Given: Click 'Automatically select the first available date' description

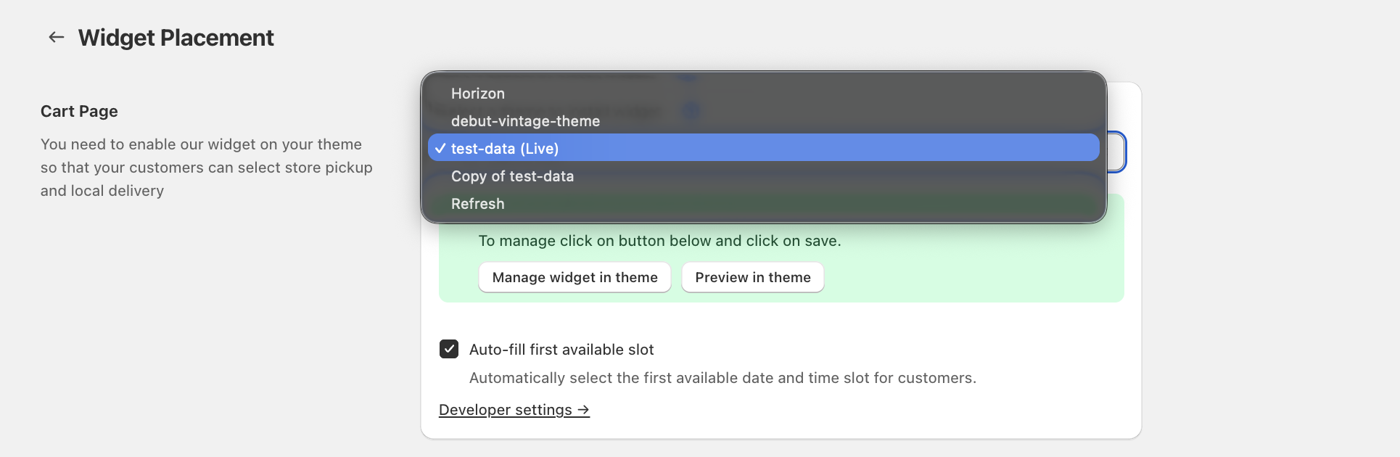Looking at the screenshot, I should coord(722,378).
